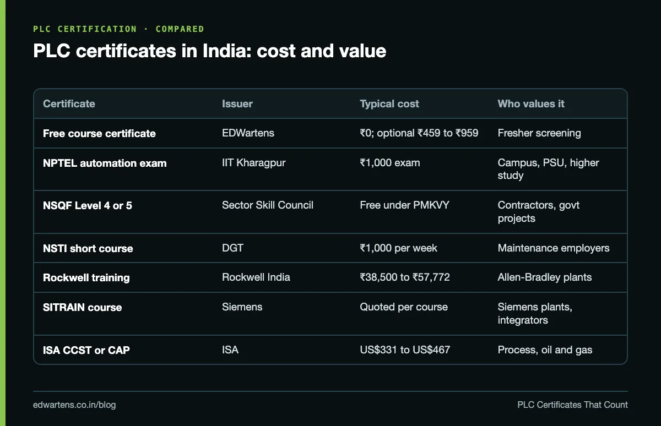661x426 pixels.
Task: Click the 'Allen-Bradley plants' cell
Action: 545,277
